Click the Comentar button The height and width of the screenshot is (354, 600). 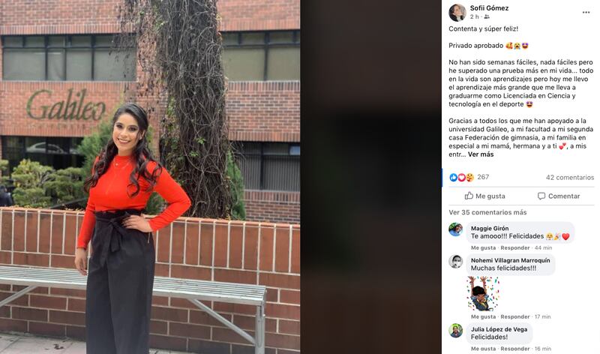[559, 196]
